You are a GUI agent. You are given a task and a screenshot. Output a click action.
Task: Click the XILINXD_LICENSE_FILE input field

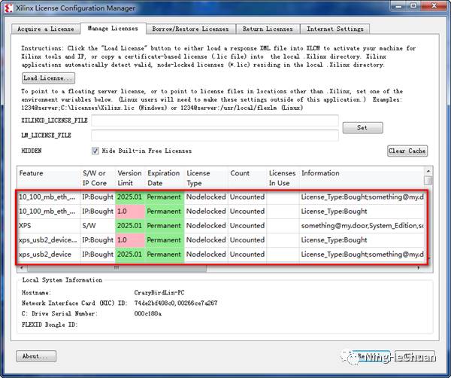pos(214,121)
